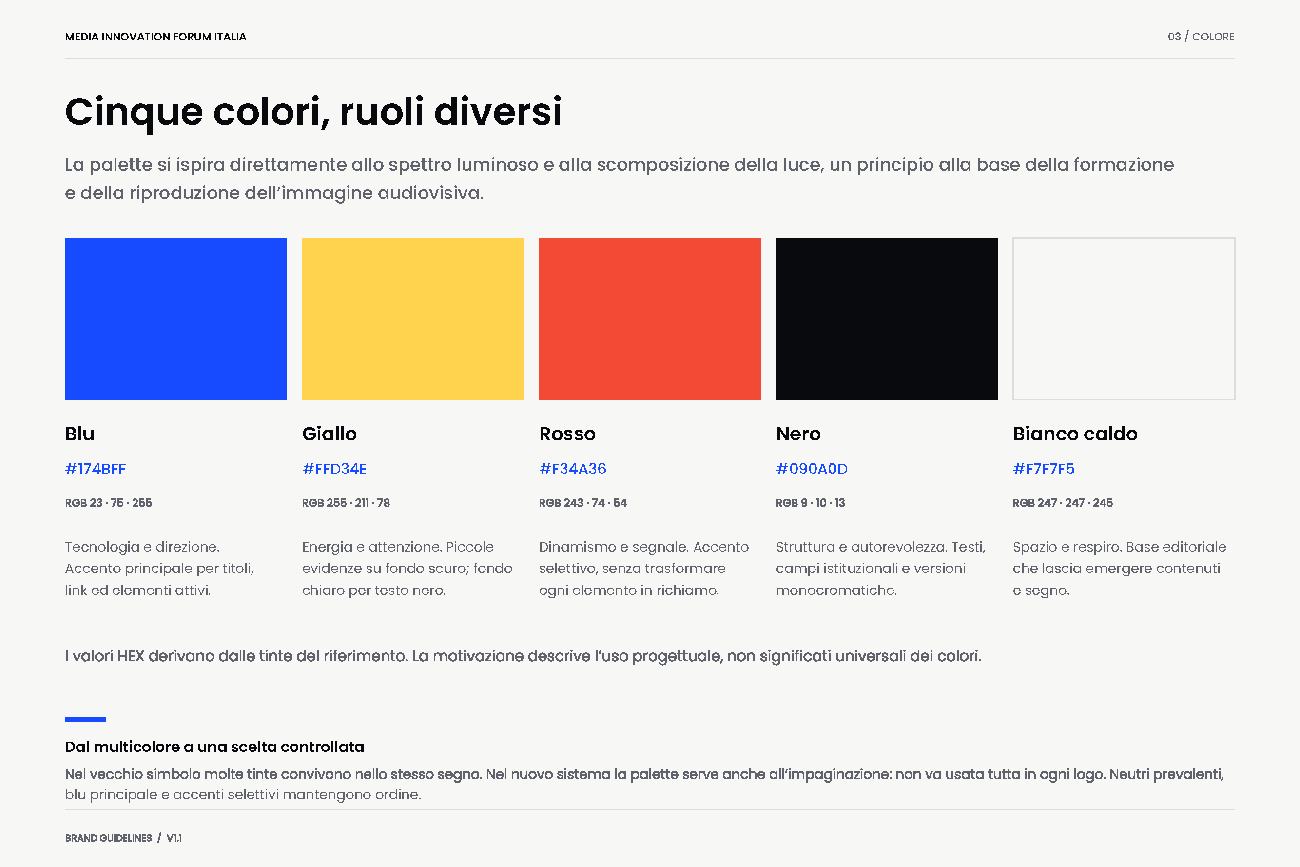Screen dimensions: 1300x867
Task: Click the hex code #FFD34E
Action: 334,469
